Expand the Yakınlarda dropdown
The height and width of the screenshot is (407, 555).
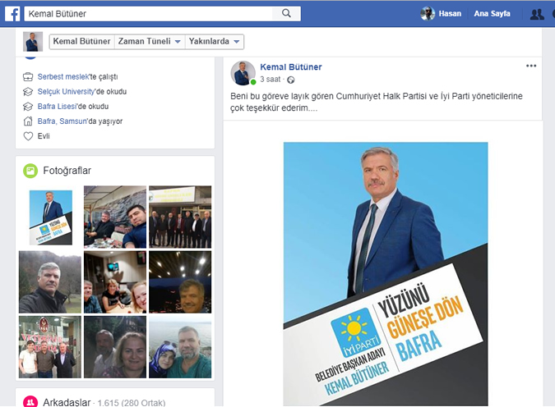[214, 41]
